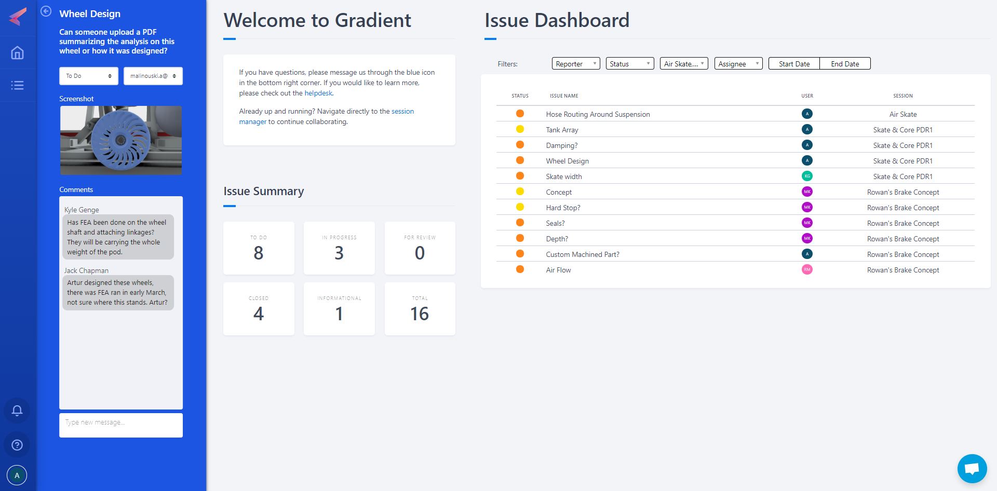
Task: Click the End Date filter button
Action: click(845, 63)
